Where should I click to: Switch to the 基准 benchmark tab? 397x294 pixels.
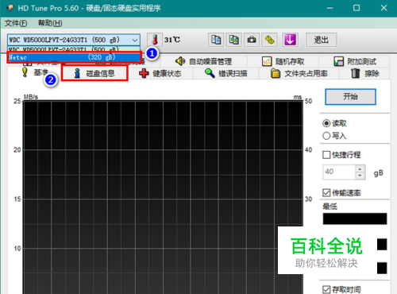[x=34, y=72]
